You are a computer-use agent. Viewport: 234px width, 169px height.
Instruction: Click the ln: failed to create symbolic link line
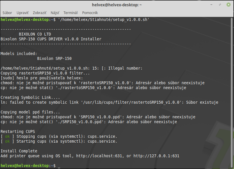[x=109, y=103]
